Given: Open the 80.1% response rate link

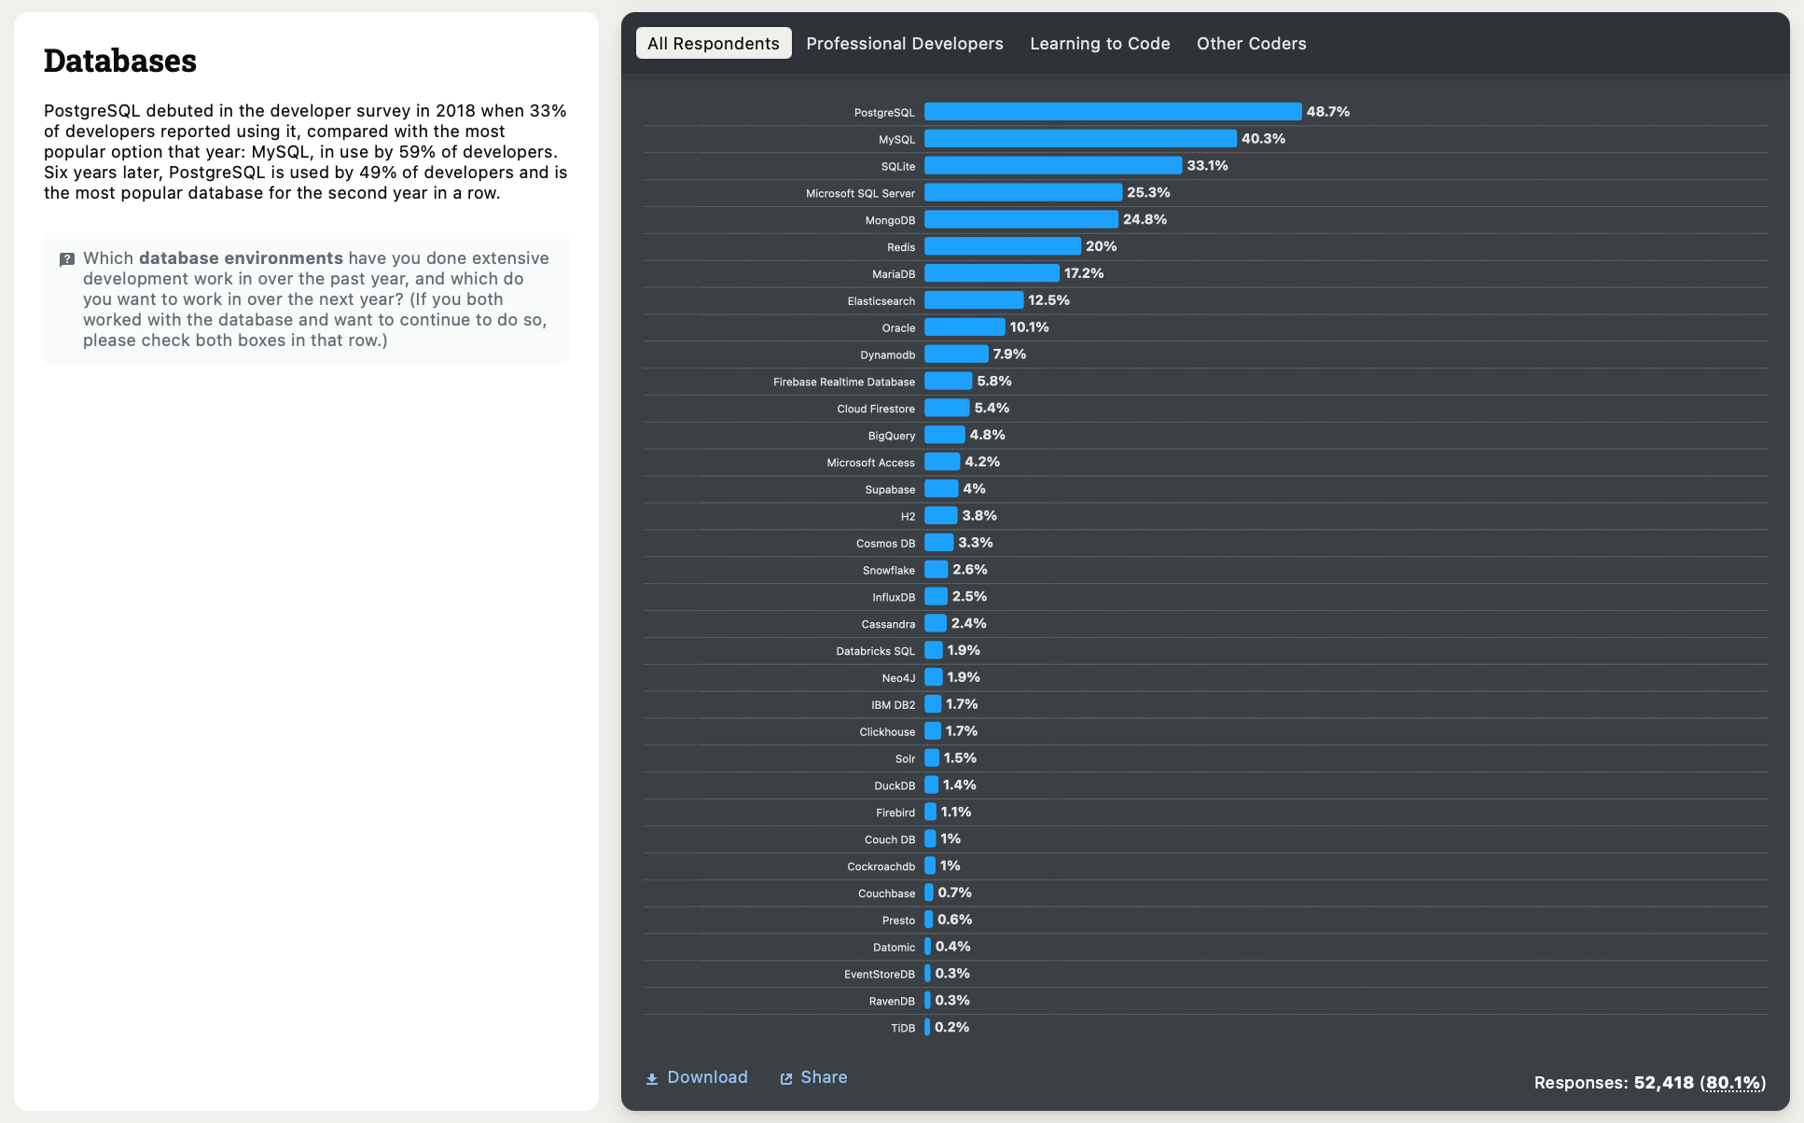Looking at the screenshot, I should tap(1733, 1082).
